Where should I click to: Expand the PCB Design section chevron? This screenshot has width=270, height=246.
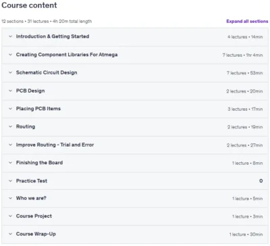coord(10,91)
